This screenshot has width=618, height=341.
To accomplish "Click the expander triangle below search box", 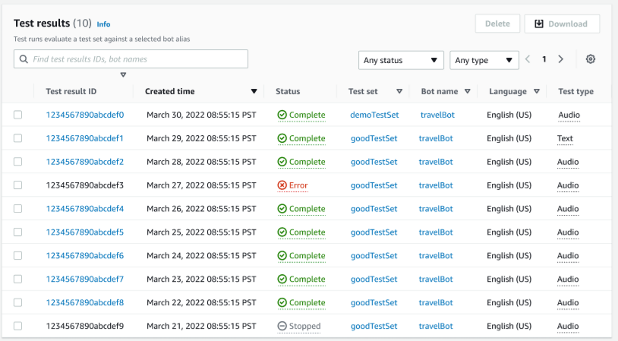I will pos(123,74).
